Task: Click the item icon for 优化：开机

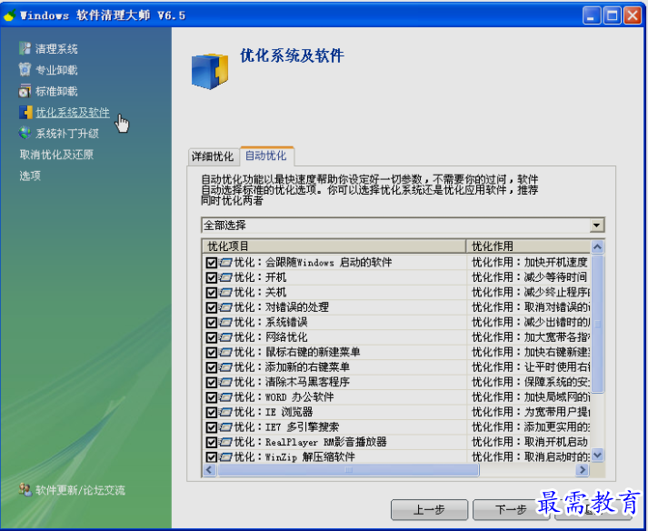Action: (x=225, y=277)
